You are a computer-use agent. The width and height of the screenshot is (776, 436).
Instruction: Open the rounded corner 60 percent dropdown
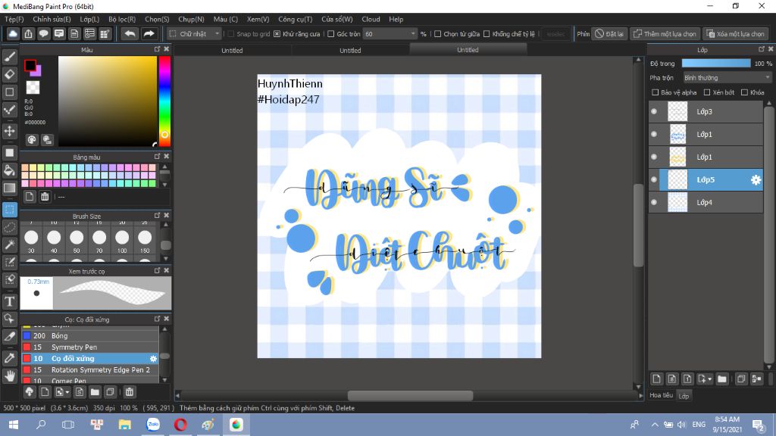[x=390, y=34]
